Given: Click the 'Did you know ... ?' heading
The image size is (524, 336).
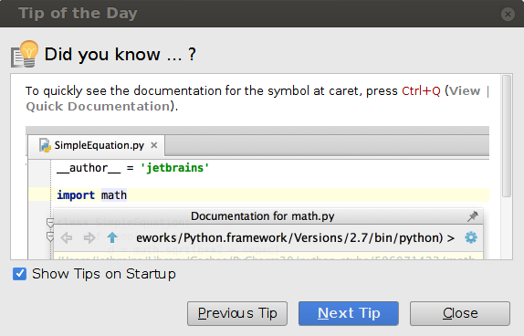Looking at the screenshot, I should click(121, 54).
